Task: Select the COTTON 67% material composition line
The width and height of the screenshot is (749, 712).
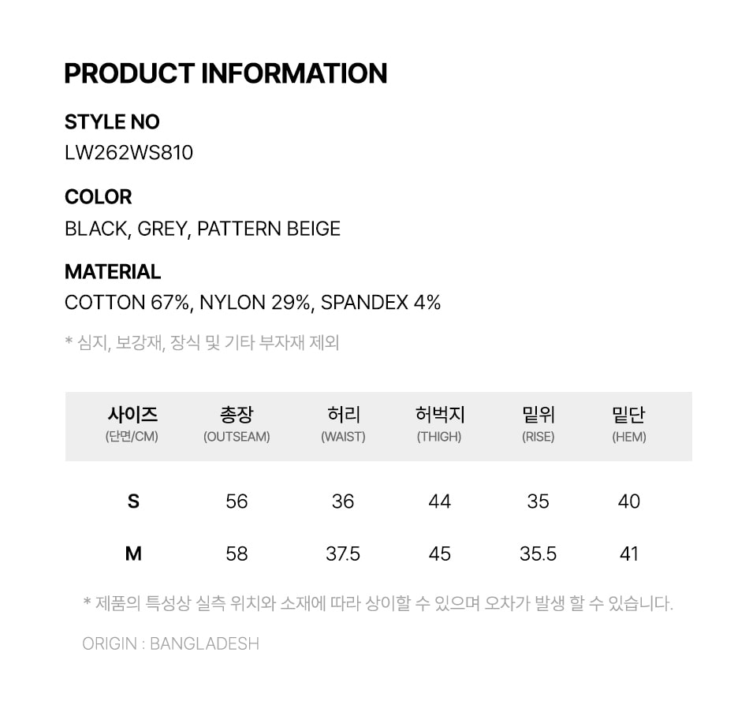Action: pos(252,303)
